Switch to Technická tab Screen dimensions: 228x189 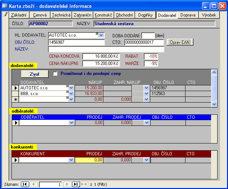(x=61, y=15)
